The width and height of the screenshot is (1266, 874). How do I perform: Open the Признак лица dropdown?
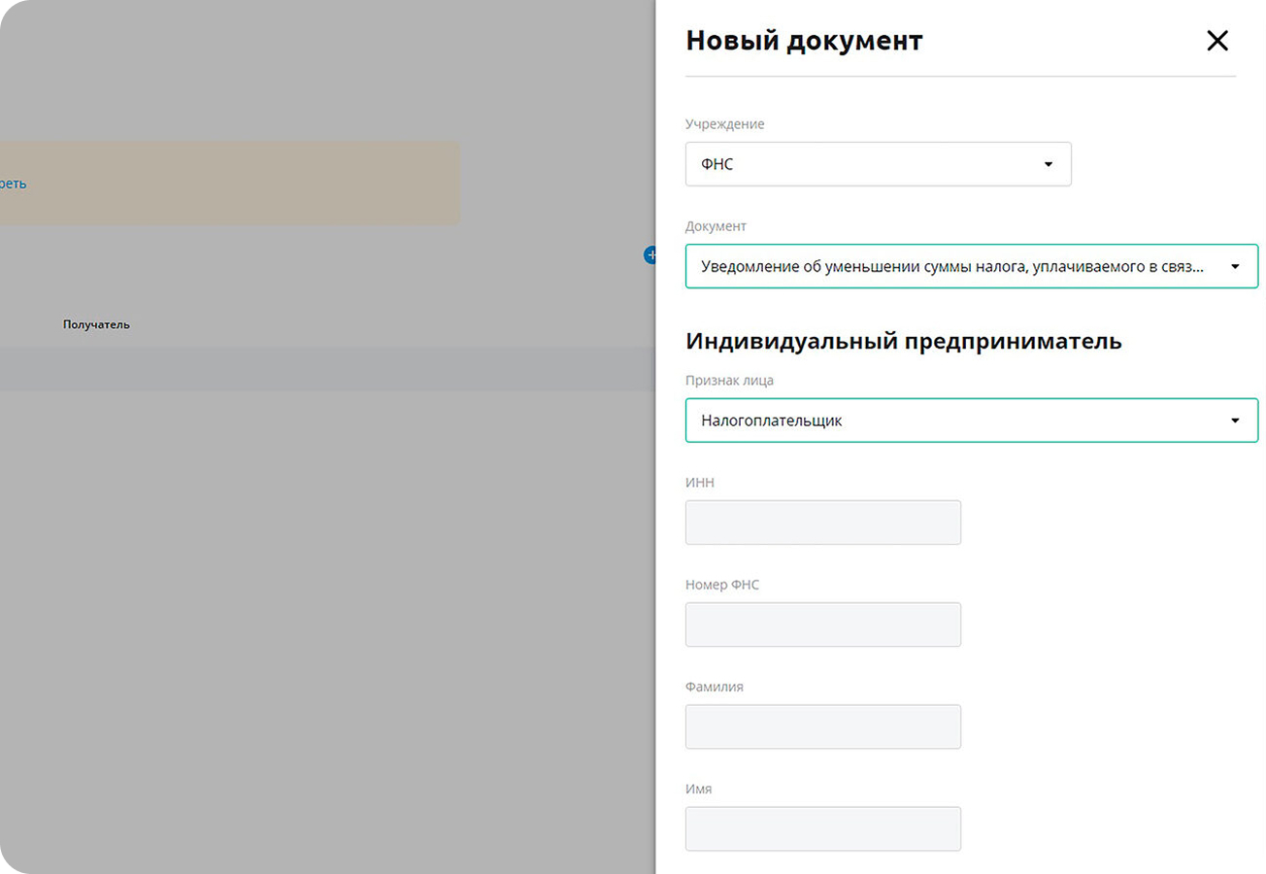[972, 420]
